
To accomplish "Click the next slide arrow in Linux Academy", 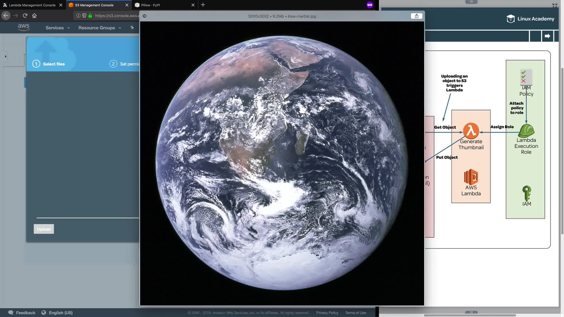I will click(547, 36).
